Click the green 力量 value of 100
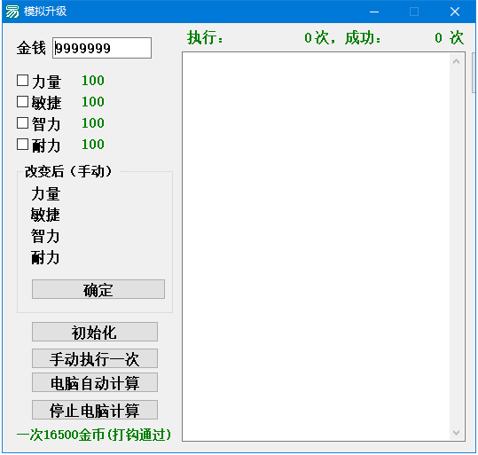The width and height of the screenshot is (478, 455). click(93, 81)
